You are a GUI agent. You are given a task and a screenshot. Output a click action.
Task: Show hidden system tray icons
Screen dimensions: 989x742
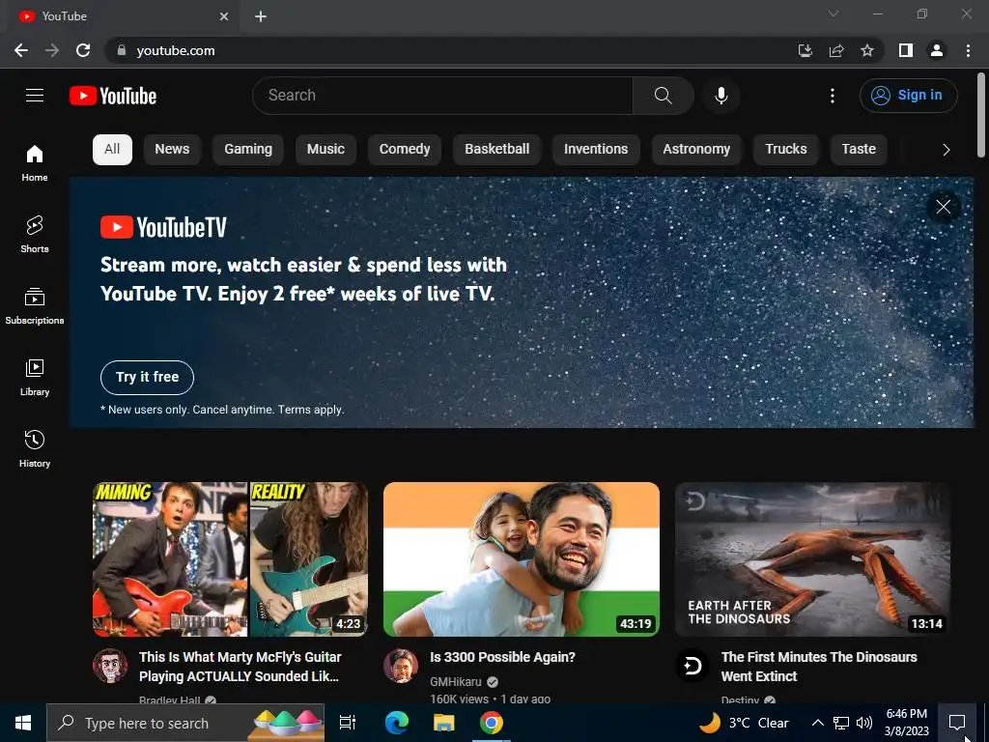(817, 723)
